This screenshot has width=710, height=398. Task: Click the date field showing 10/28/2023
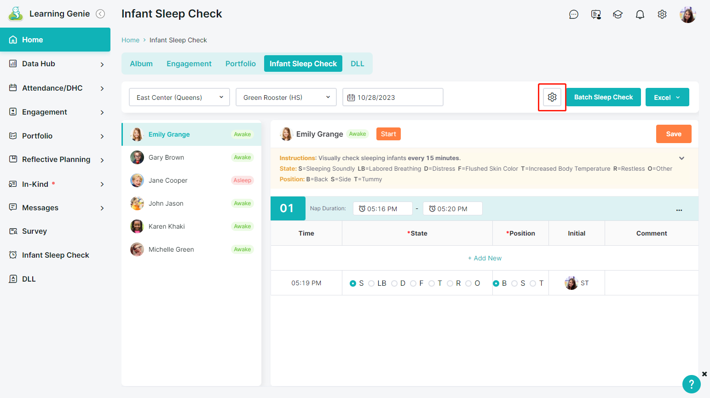(x=393, y=98)
